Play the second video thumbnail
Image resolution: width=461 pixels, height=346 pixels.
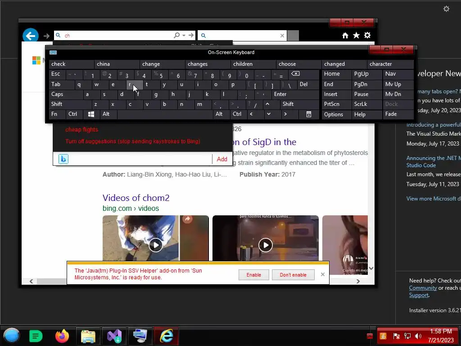266,245
